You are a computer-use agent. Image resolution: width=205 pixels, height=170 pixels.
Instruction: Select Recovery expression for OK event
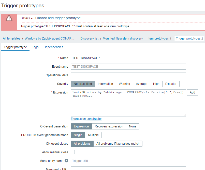[x=109, y=126]
